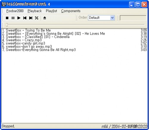
Task: Stop playback with the Stop button
Action: point(7,18)
